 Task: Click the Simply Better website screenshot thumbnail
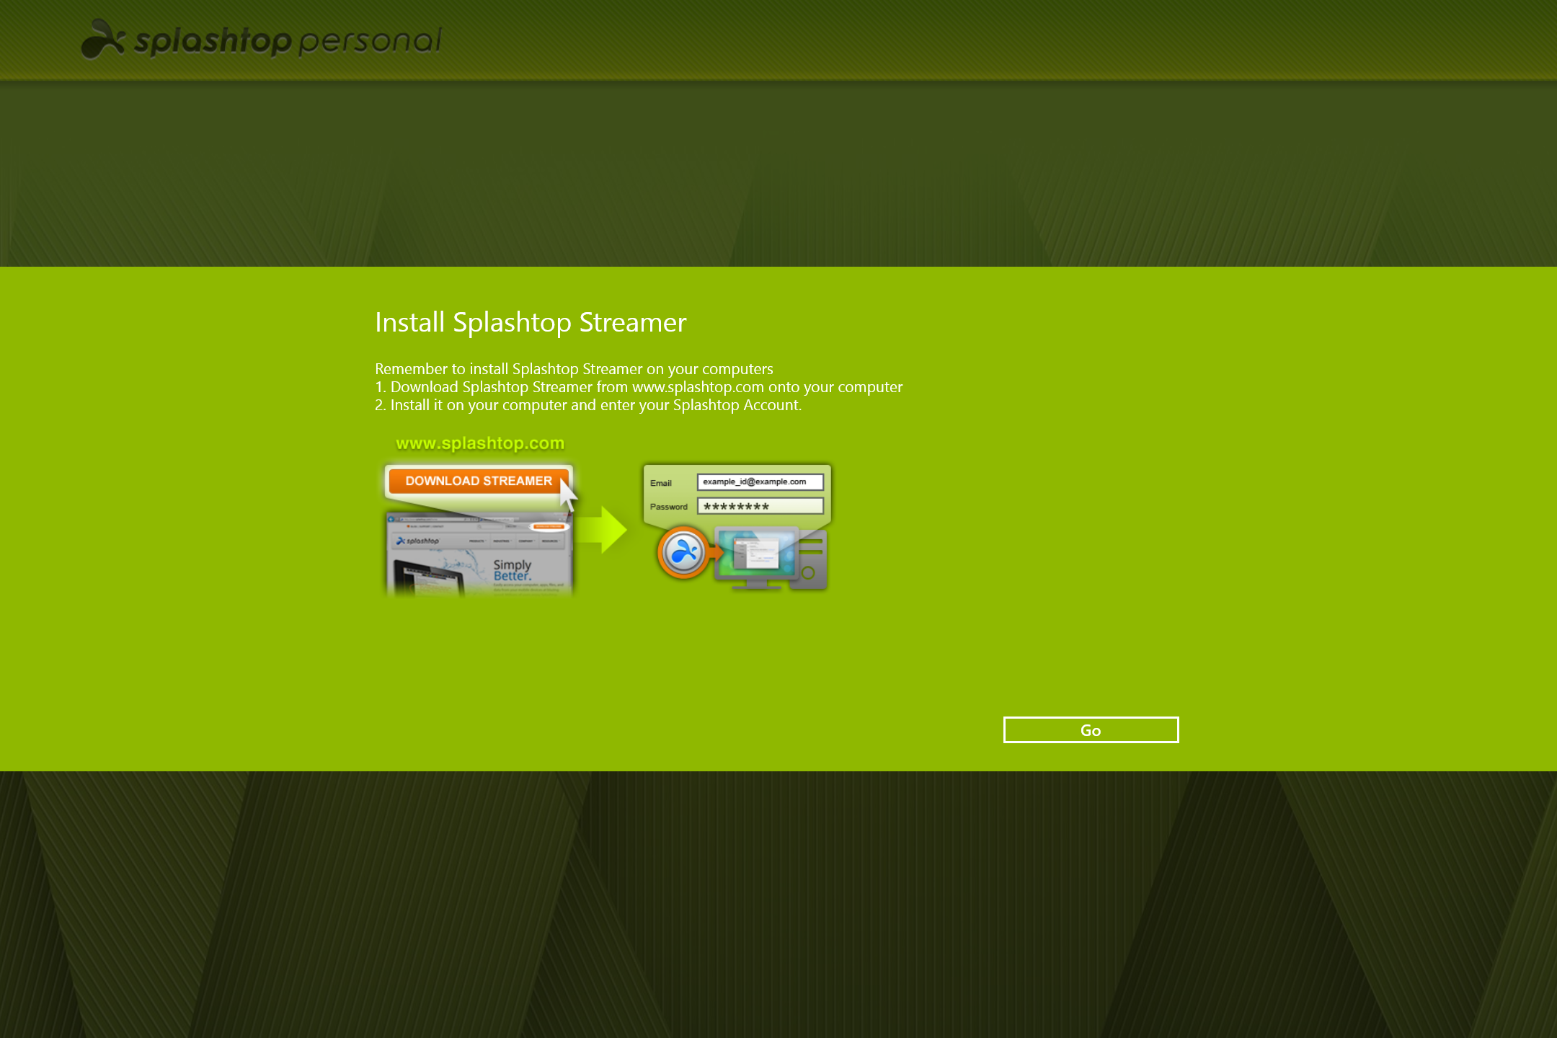pos(479,554)
